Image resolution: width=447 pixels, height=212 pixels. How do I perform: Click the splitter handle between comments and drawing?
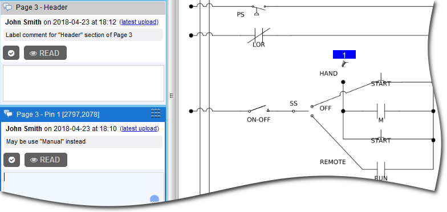coord(172,96)
